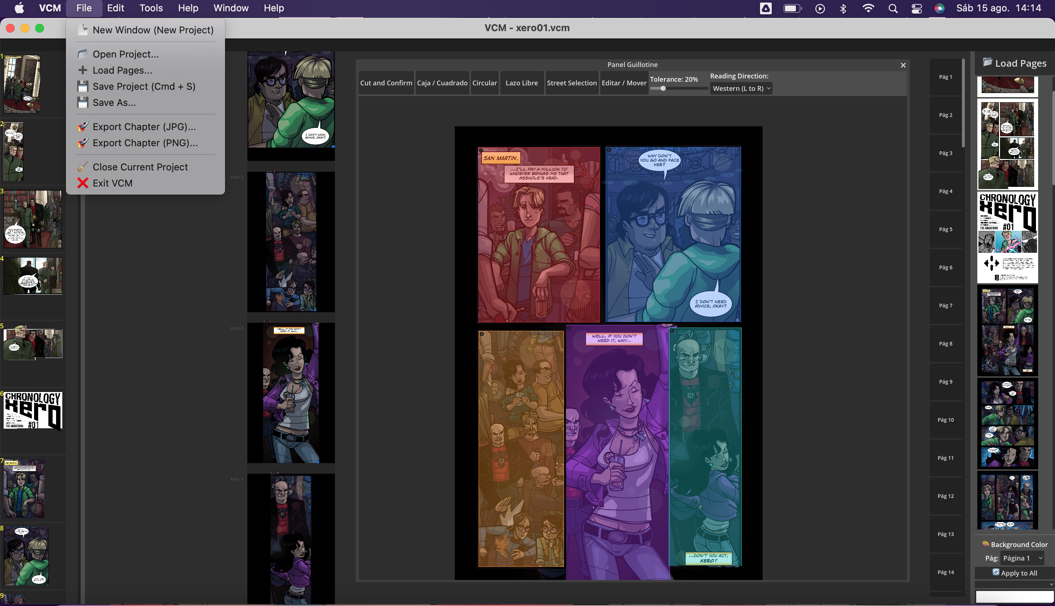Click the page icon for New Window (New Project)
Viewport: 1055px width, 606px height.
tap(83, 30)
